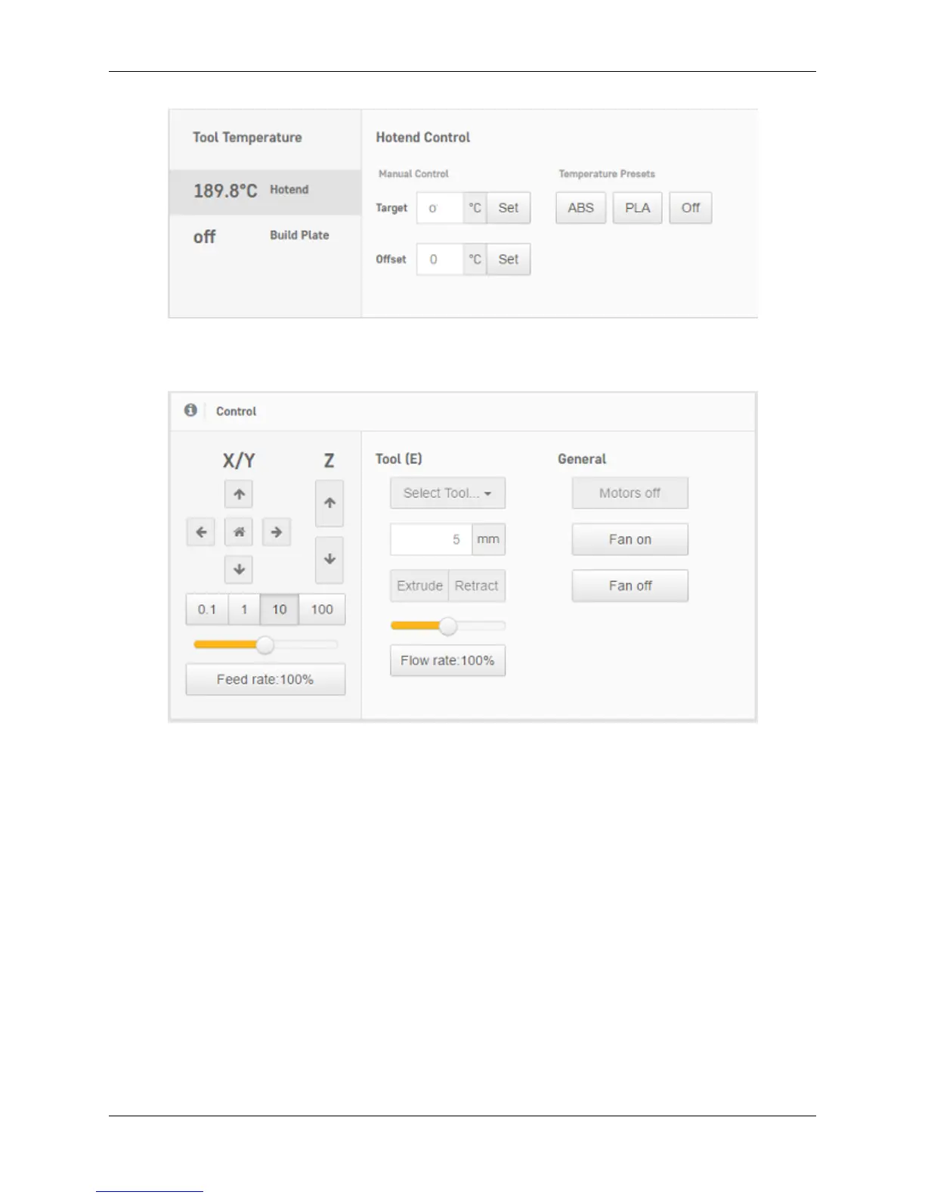Image resolution: width=925 pixels, height=1198 pixels.
Task: Lower the Z axis with the down arrow
Action: (x=329, y=560)
